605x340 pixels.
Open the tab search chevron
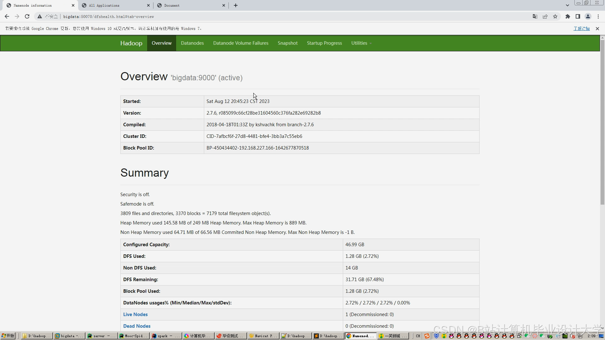click(568, 5)
